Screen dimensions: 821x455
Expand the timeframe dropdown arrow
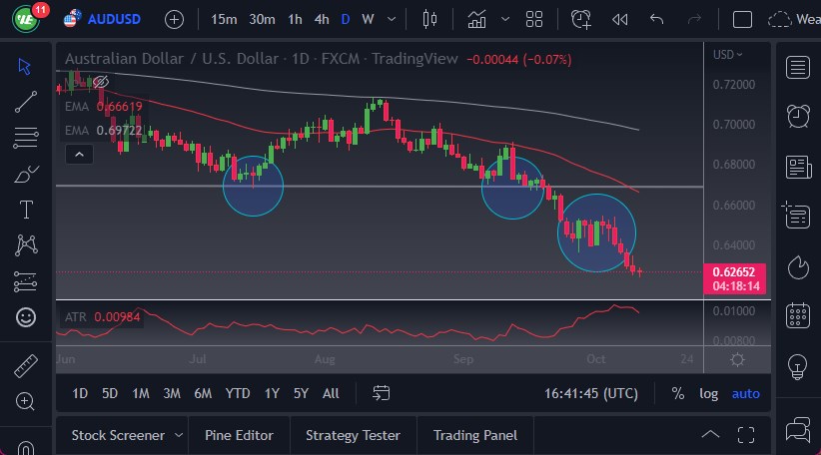coord(392,20)
